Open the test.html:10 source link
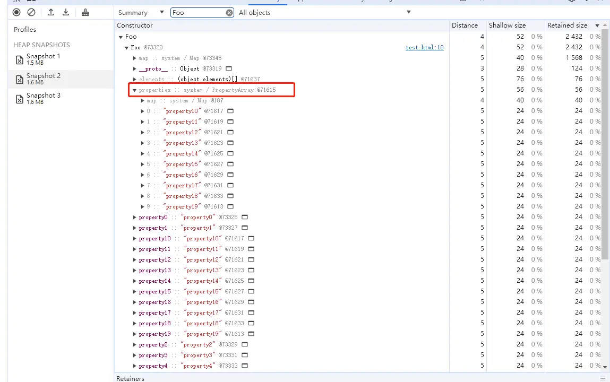The image size is (610, 382). pyautogui.click(x=424, y=47)
